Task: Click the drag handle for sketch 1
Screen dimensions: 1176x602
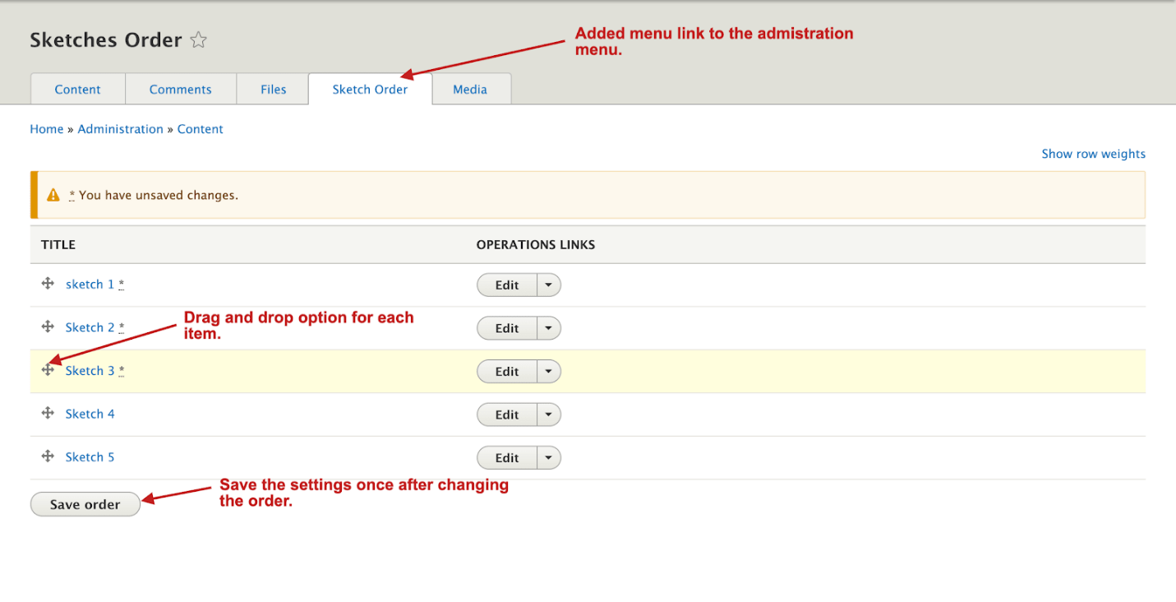Action: pos(48,284)
